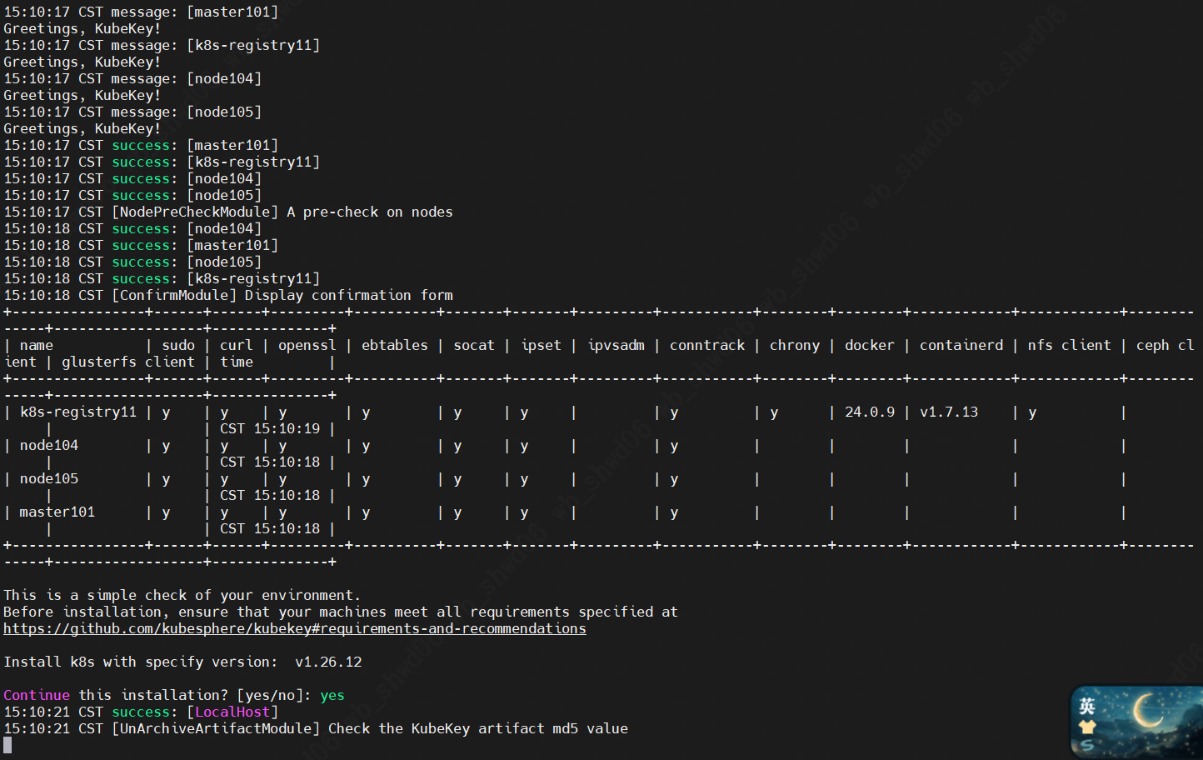Click 'node105' in the table name column

tap(49, 478)
